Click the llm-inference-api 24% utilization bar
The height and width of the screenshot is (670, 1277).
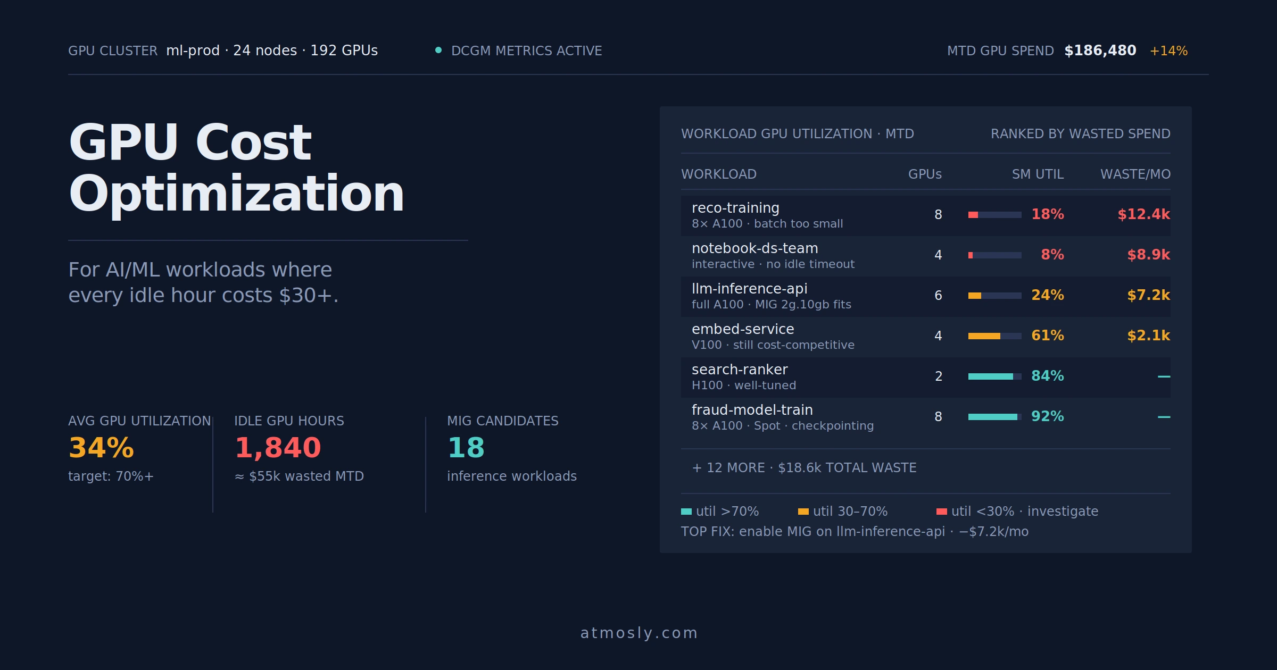(995, 296)
